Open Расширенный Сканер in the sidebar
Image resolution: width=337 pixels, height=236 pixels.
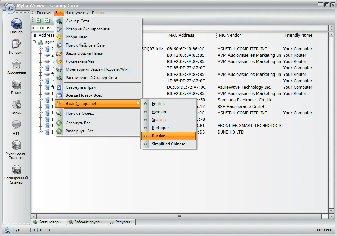16,174
